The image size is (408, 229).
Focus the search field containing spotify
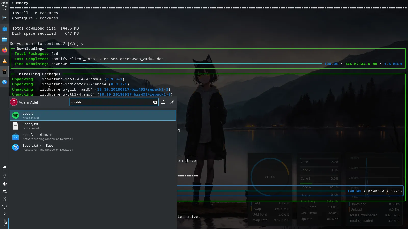point(114,102)
